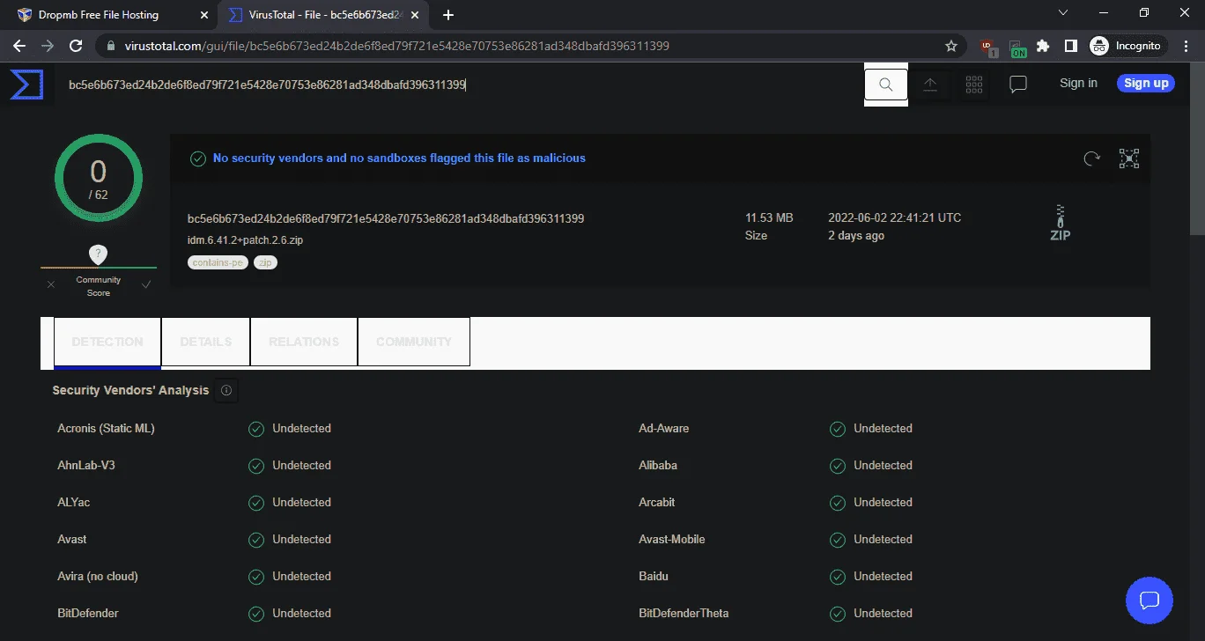Click the Avast vendor name
The width and height of the screenshot is (1205, 641).
(x=72, y=540)
